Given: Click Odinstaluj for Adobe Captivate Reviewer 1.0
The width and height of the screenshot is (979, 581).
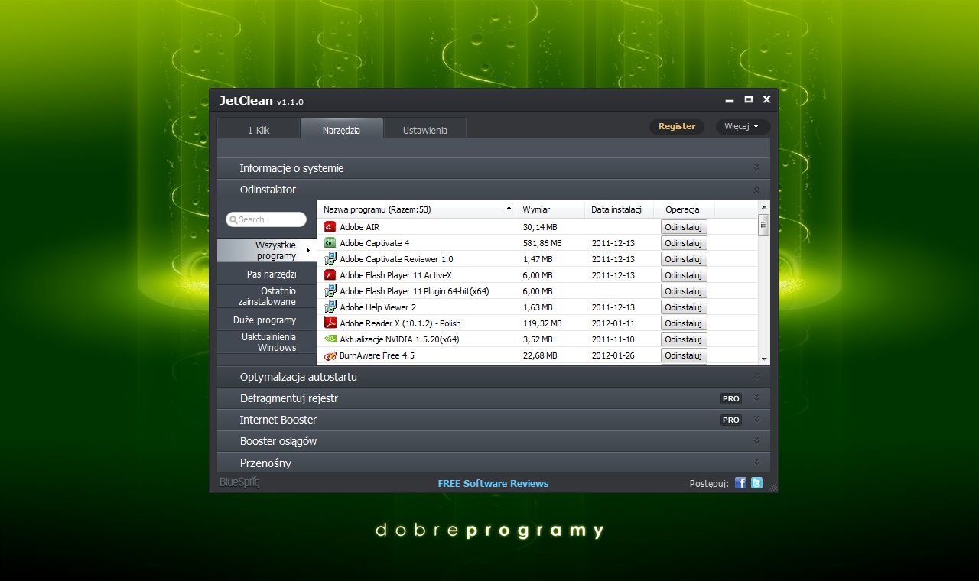Looking at the screenshot, I should (684, 259).
